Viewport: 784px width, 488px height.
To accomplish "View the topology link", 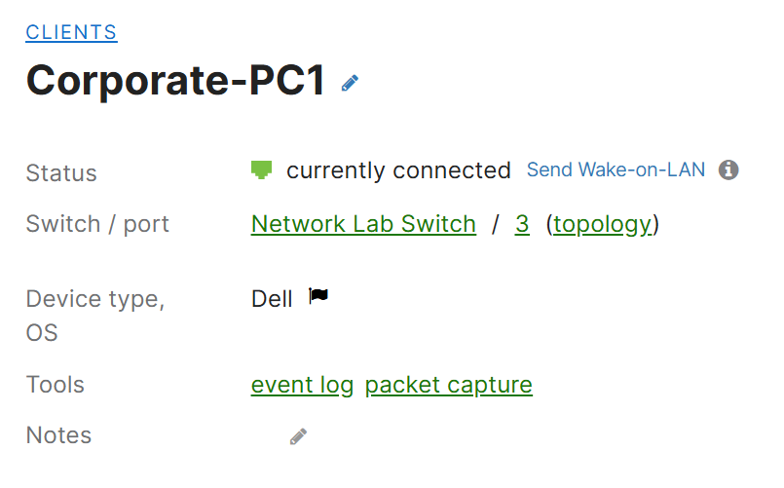I will coord(603,224).
